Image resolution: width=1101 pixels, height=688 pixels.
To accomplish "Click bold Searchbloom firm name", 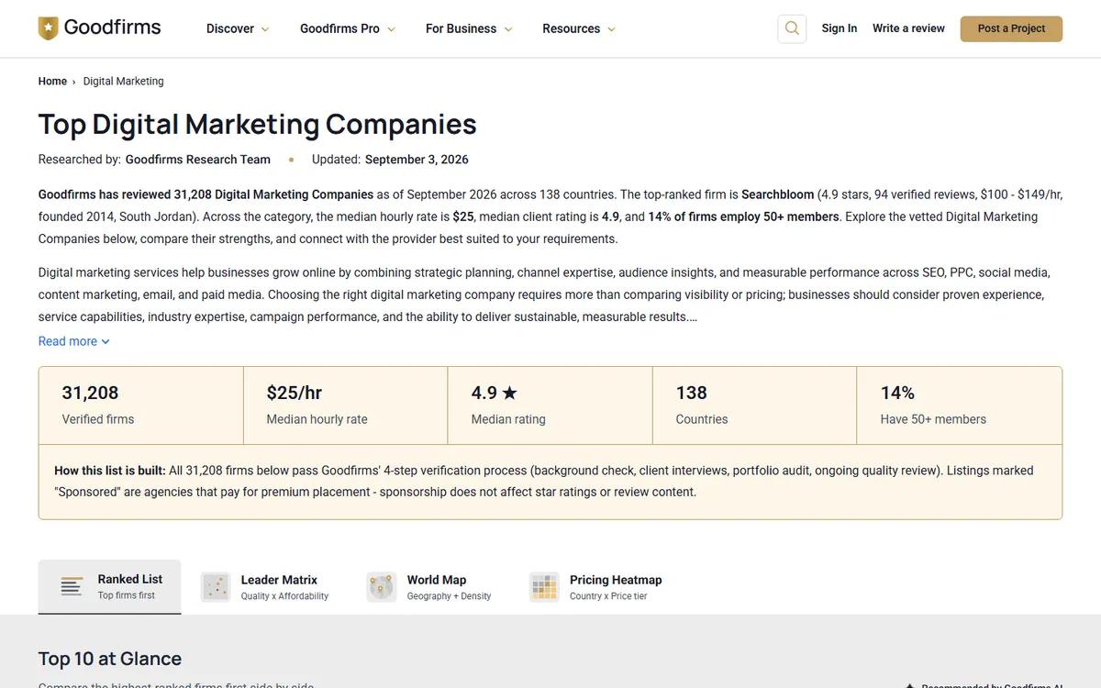I will pyautogui.click(x=778, y=194).
